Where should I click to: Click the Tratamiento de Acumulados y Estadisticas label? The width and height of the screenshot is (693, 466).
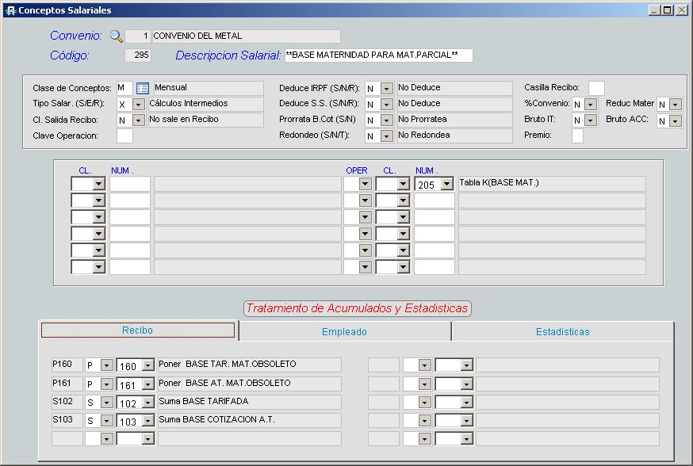(x=357, y=308)
